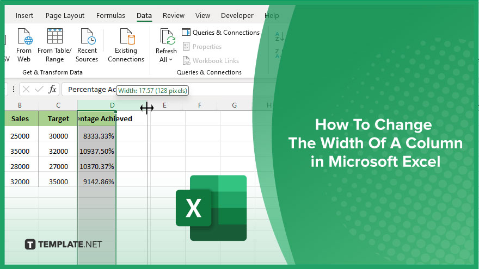Select the cell containing 32000 in Target

coord(58,151)
